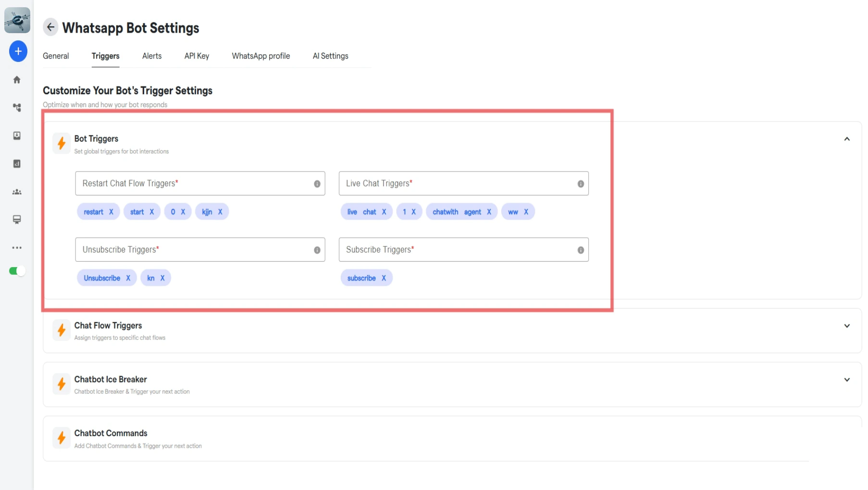Collapse the Bot Triggers section

(847, 139)
